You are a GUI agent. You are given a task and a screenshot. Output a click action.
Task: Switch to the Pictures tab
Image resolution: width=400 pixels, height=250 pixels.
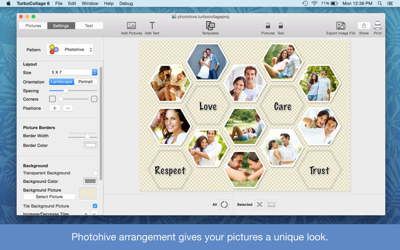(33, 25)
